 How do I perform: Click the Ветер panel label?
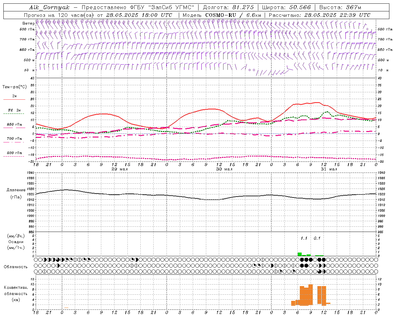(x=28, y=23)
